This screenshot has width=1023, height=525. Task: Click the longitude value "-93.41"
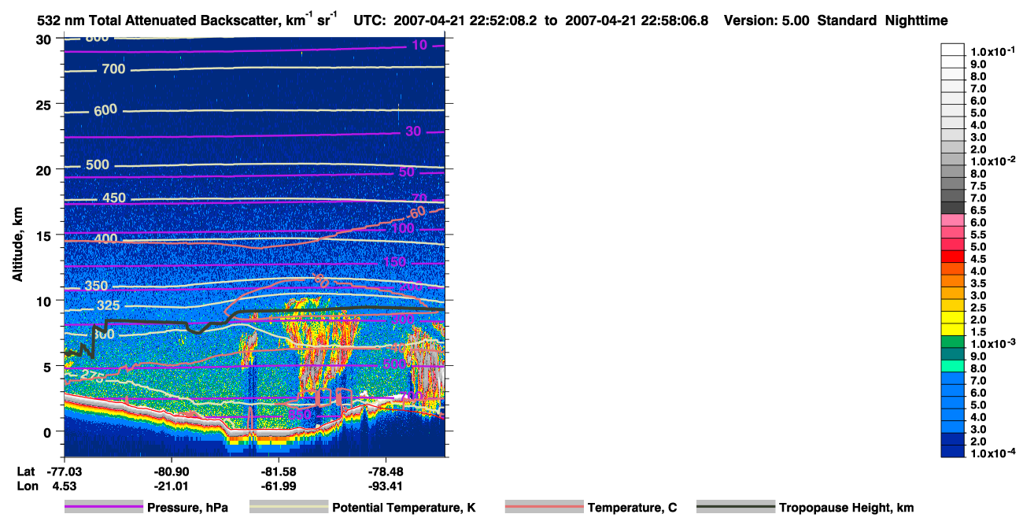[x=385, y=486]
